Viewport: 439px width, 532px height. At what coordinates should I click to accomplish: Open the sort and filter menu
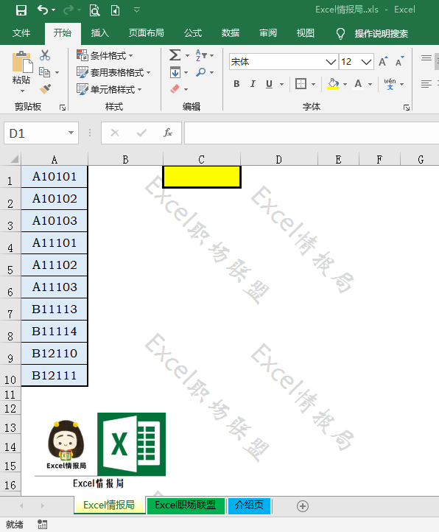tap(204, 55)
